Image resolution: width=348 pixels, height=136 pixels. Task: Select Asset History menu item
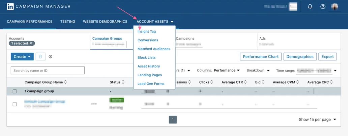[x=149, y=66]
